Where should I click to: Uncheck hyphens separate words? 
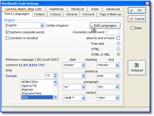coord(7,32)
